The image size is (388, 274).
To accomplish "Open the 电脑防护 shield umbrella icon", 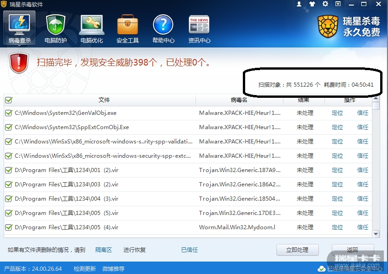I will point(56,29).
